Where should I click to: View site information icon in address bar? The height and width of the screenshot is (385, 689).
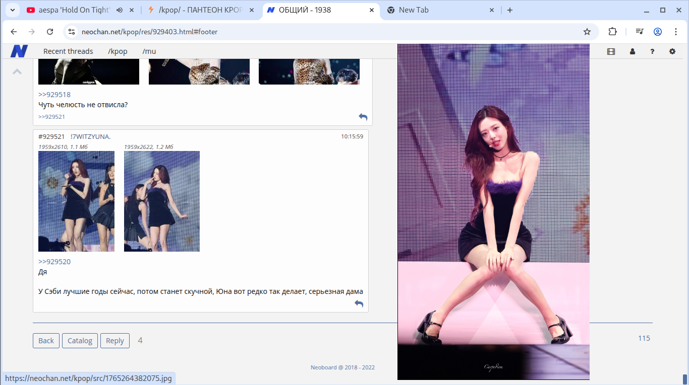(72, 32)
